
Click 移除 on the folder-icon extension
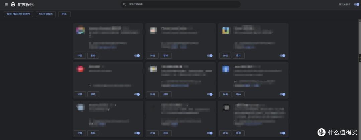click(x=166, y=94)
